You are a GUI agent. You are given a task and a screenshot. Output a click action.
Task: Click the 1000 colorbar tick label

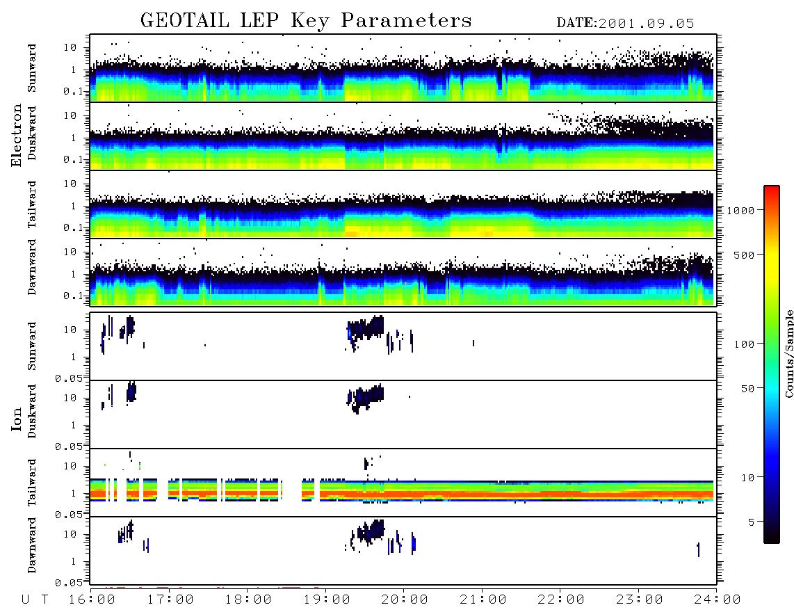pyautogui.click(x=740, y=210)
